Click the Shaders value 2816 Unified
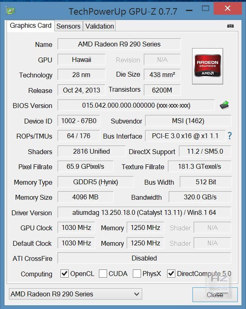Screen dimensions: 246x309 [92, 151]
